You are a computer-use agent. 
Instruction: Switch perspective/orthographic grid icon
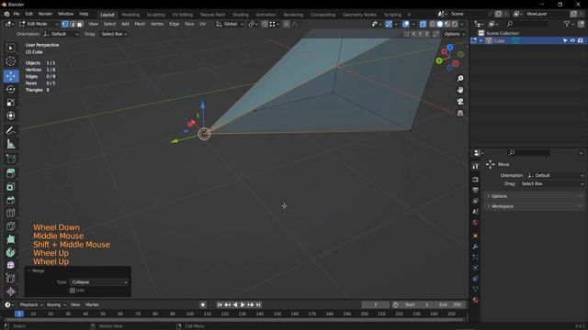click(x=460, y=113)
